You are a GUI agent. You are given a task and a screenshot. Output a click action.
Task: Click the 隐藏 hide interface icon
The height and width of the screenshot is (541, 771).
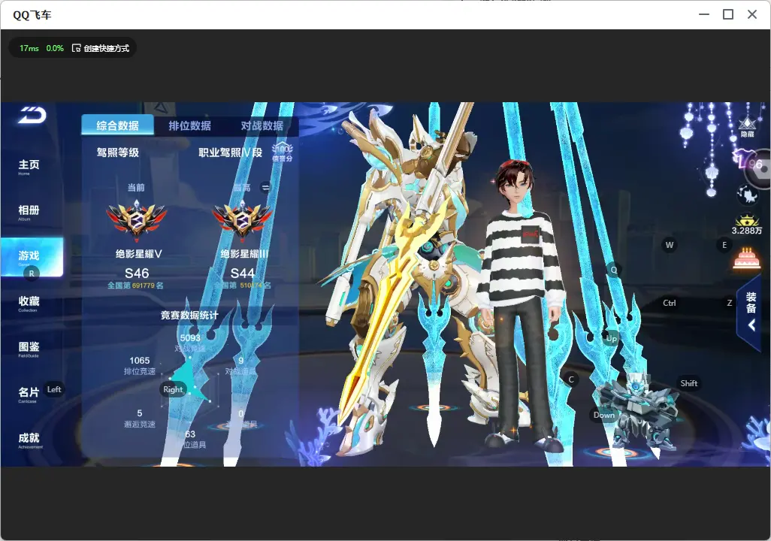click(x=748, y=126)
